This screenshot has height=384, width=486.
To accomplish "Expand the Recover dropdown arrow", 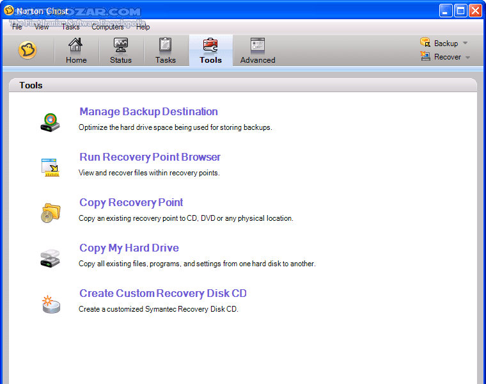I will click(467, 58).
